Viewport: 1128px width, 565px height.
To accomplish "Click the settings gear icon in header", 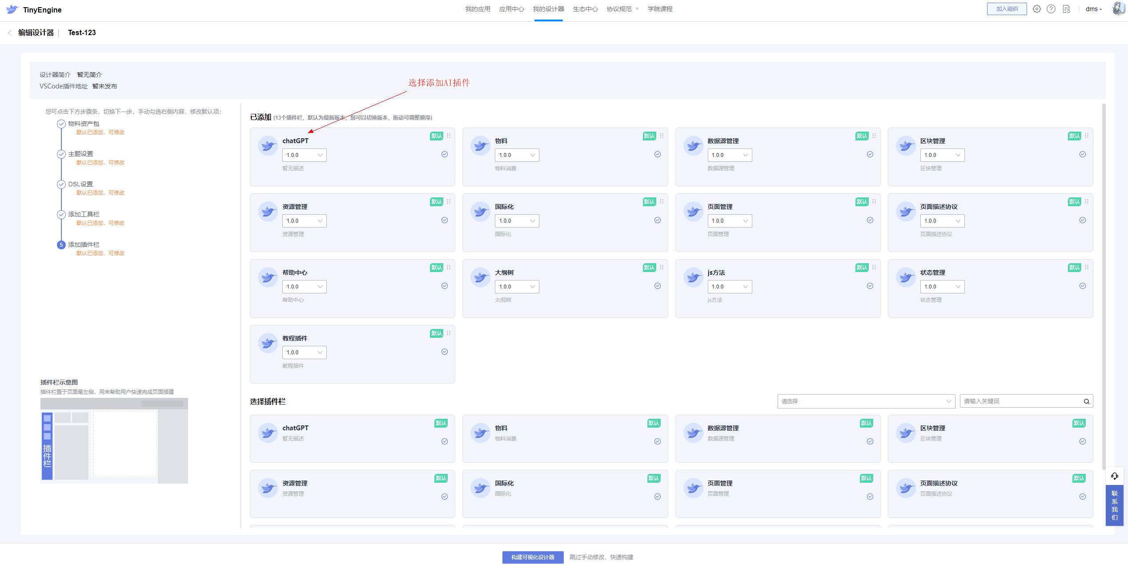I will pos(1036,9).
